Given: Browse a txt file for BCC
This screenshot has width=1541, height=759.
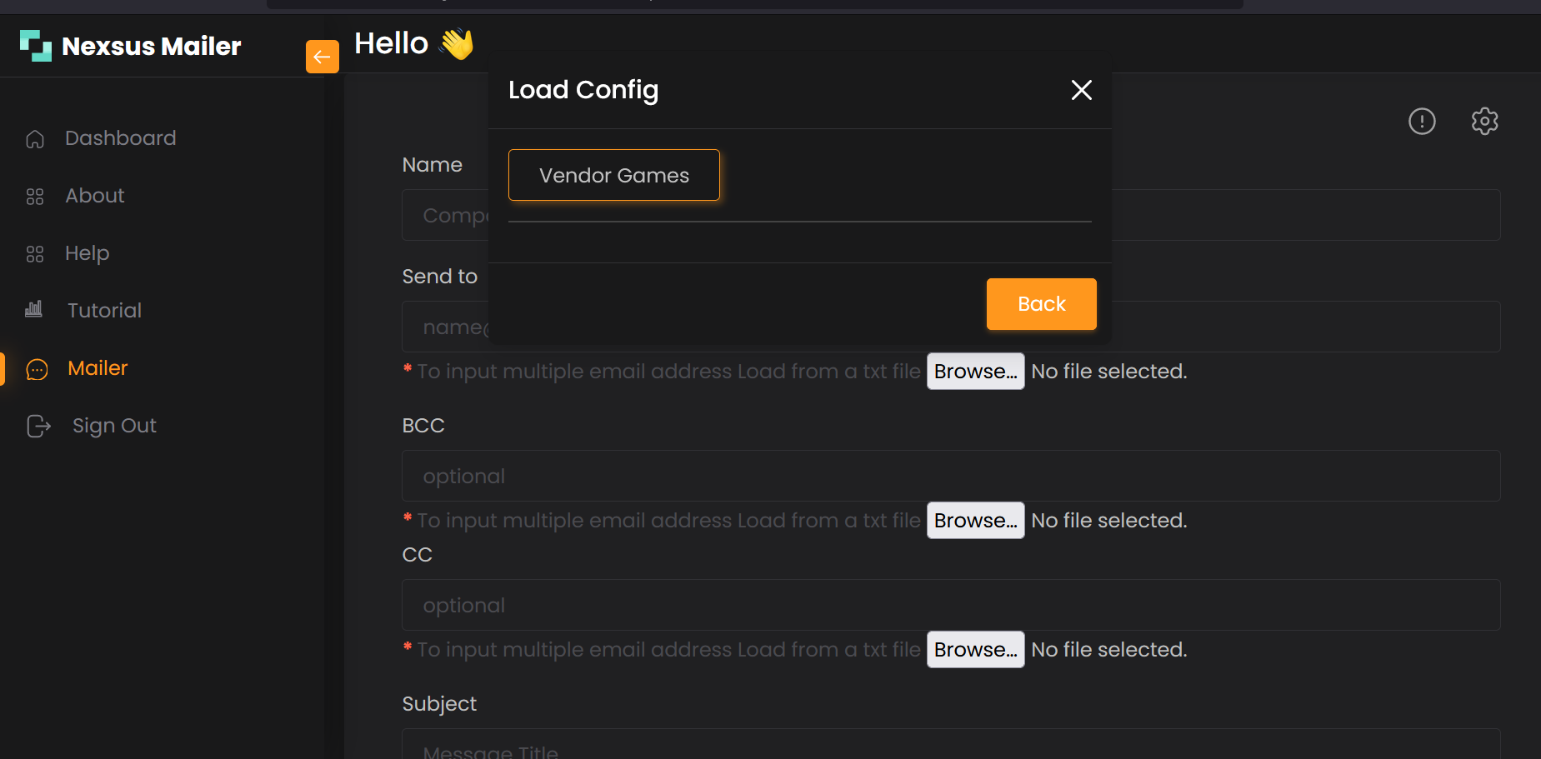Looking at the screenshot, I should click(976, 521).
